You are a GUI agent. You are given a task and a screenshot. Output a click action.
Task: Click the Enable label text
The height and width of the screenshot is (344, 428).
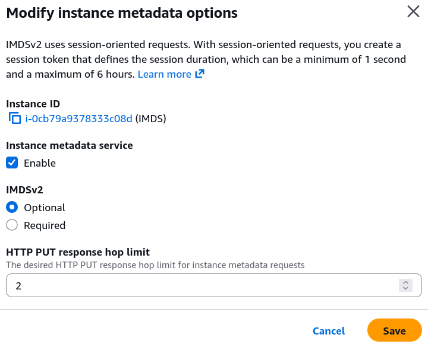tap(40, 163)
